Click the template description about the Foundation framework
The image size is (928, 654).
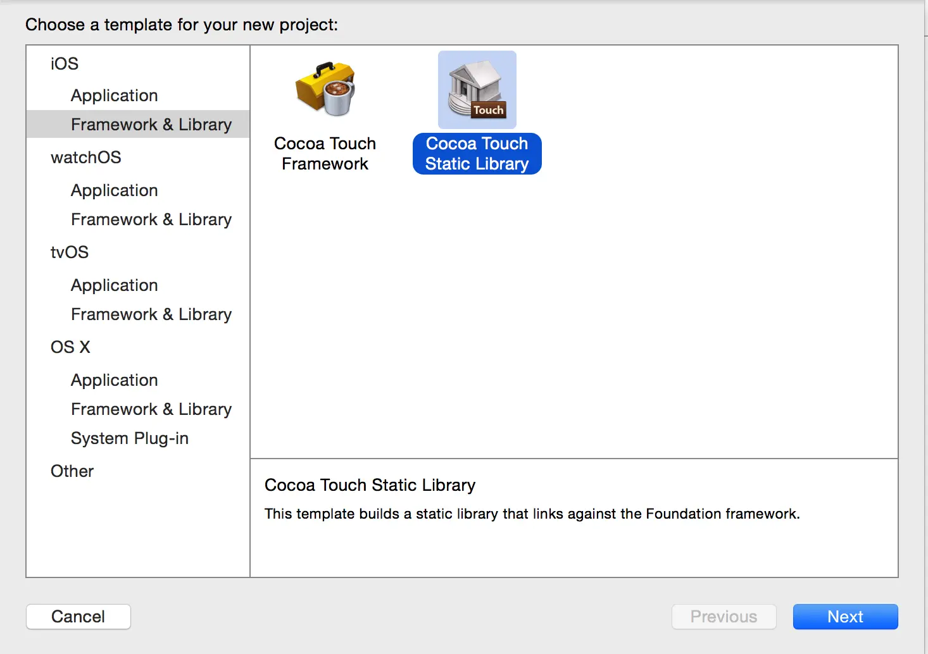532,514
